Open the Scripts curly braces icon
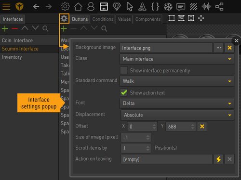 [155, 7]
